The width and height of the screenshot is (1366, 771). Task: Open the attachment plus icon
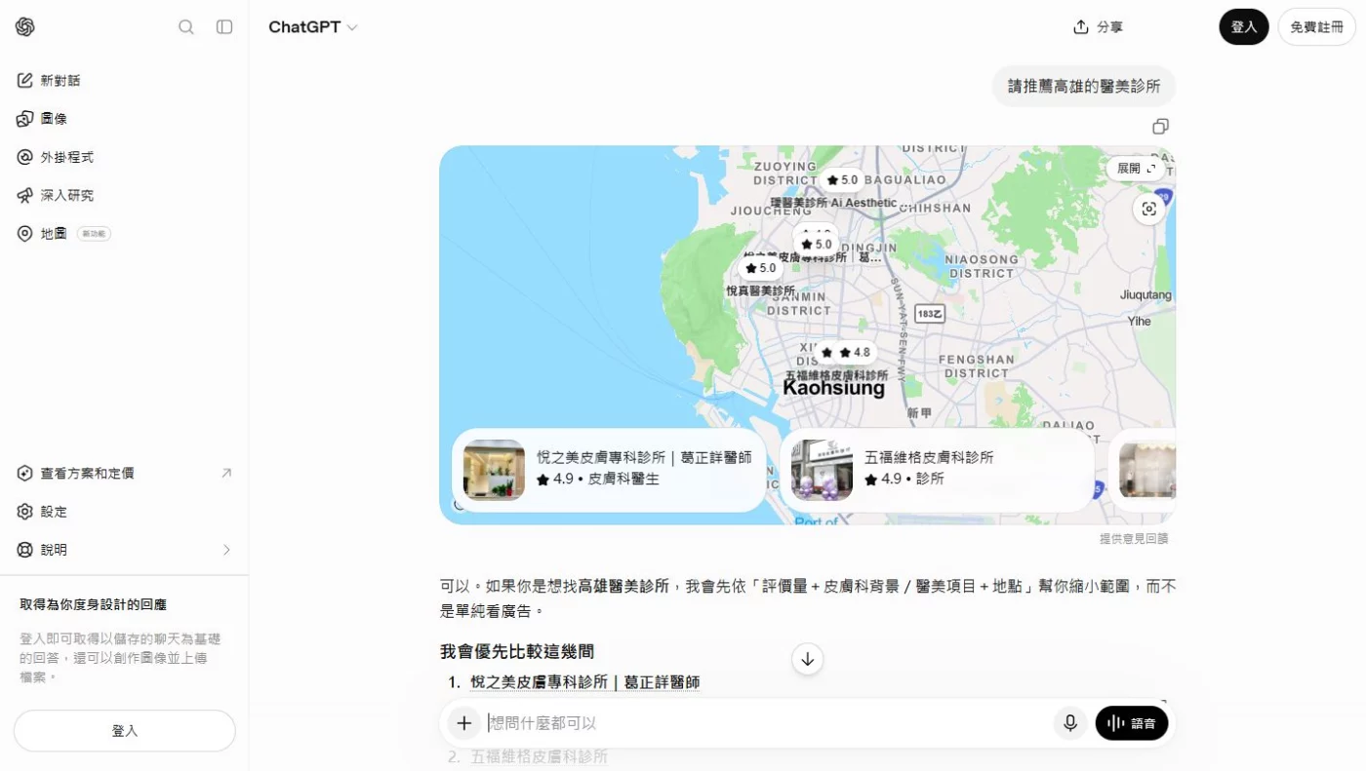coord(464,723)
